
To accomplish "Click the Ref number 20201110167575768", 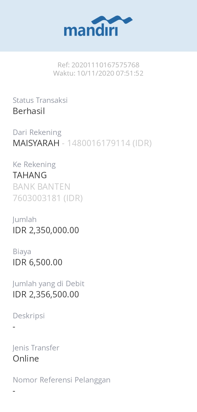I will pos(105,65).
